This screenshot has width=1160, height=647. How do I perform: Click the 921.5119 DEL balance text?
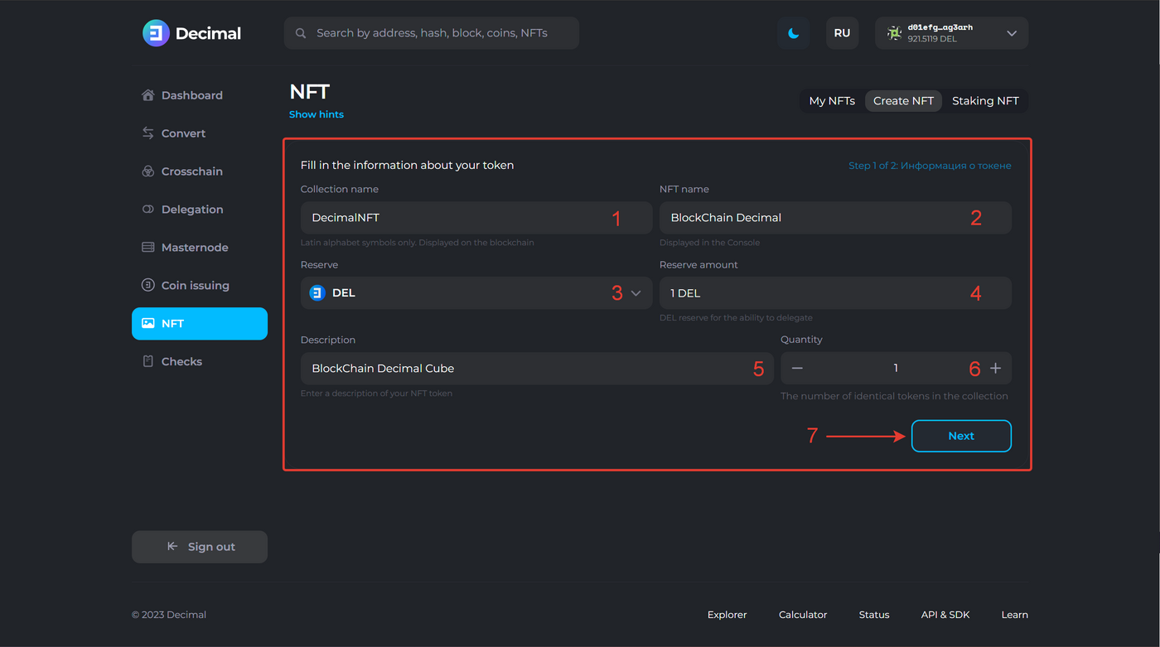(932, 39)
